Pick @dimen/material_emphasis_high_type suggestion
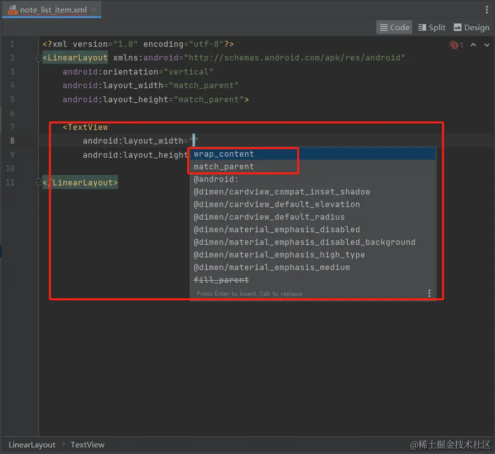The image size is (495, 454). click(312, 255)
